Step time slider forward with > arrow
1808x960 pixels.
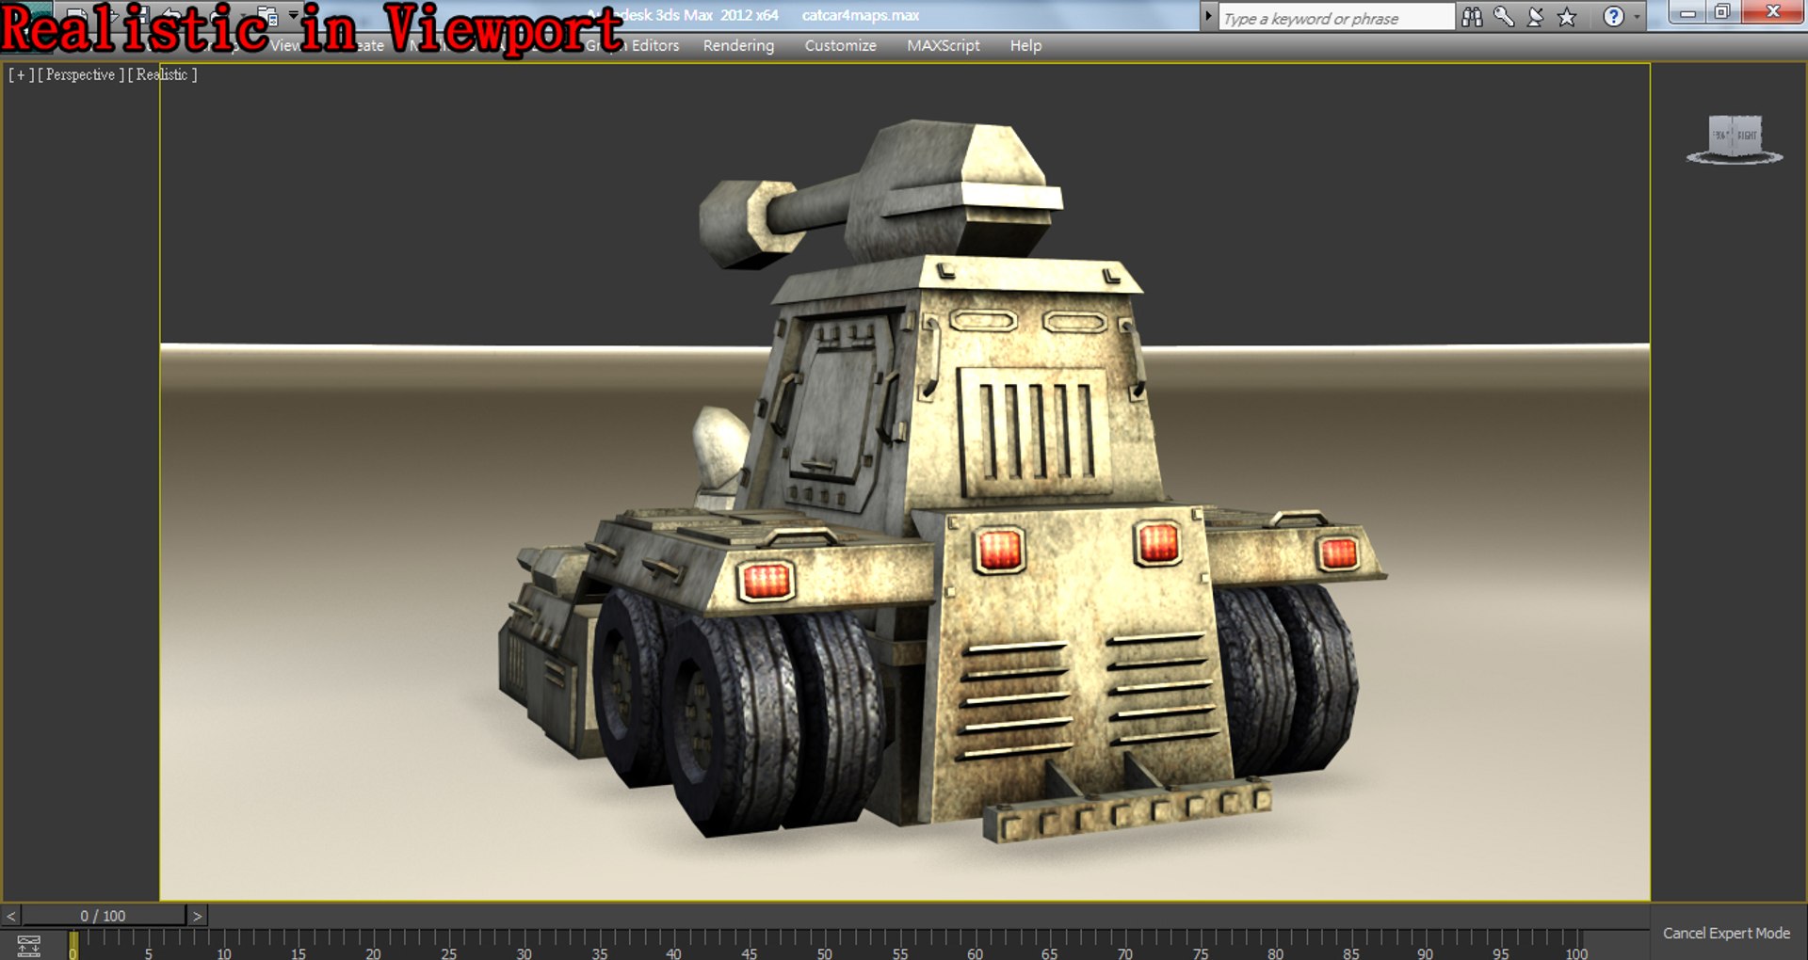click(197, 916)
